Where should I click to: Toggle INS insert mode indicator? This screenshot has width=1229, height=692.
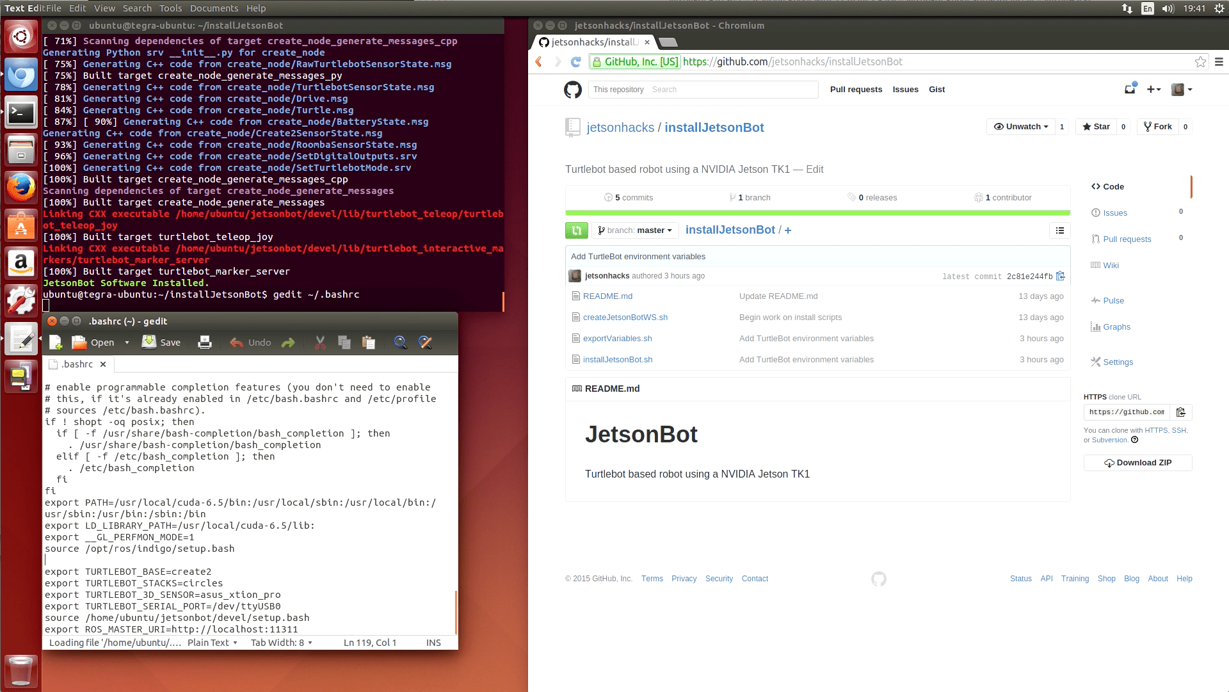click(x=433, y=643)
